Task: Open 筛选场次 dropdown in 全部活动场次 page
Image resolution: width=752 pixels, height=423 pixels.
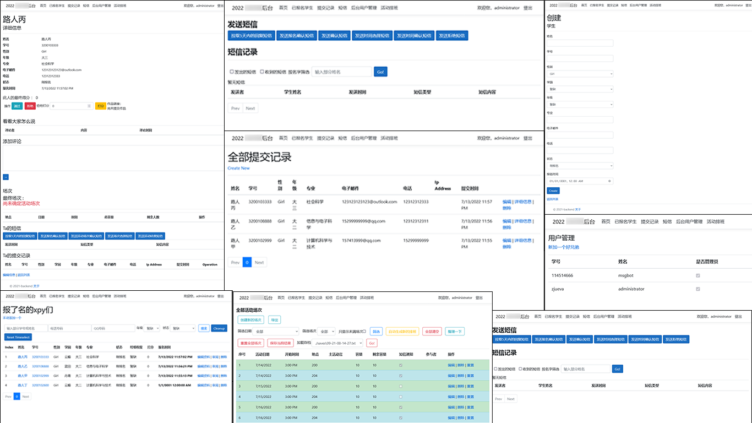Action: click(326, 332)
